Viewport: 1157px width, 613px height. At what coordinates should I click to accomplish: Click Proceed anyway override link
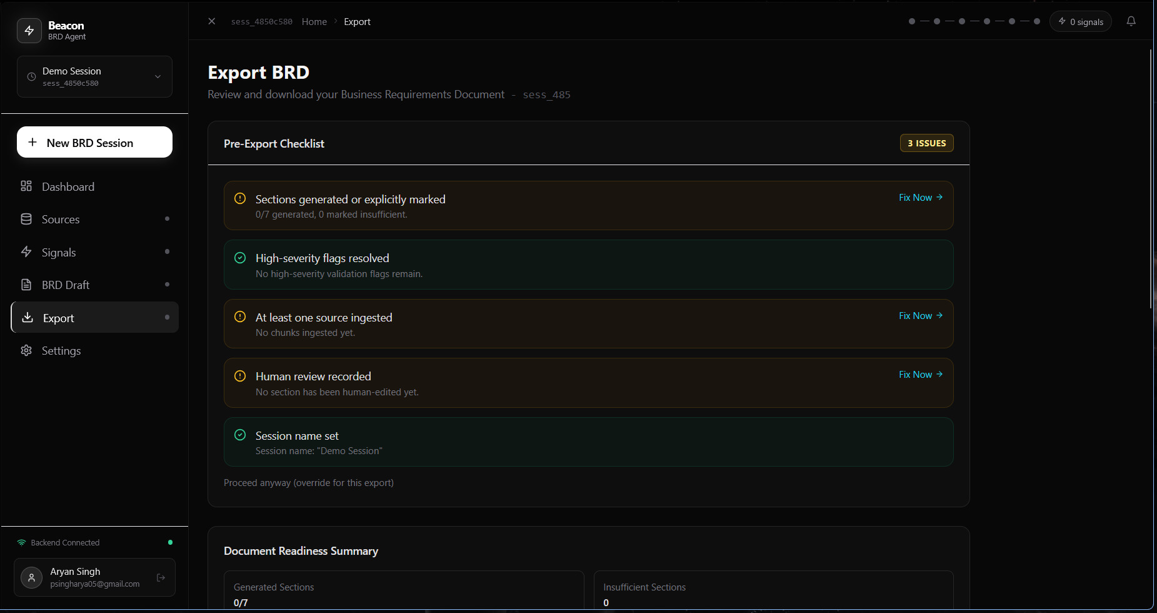(x=309, y=483)
